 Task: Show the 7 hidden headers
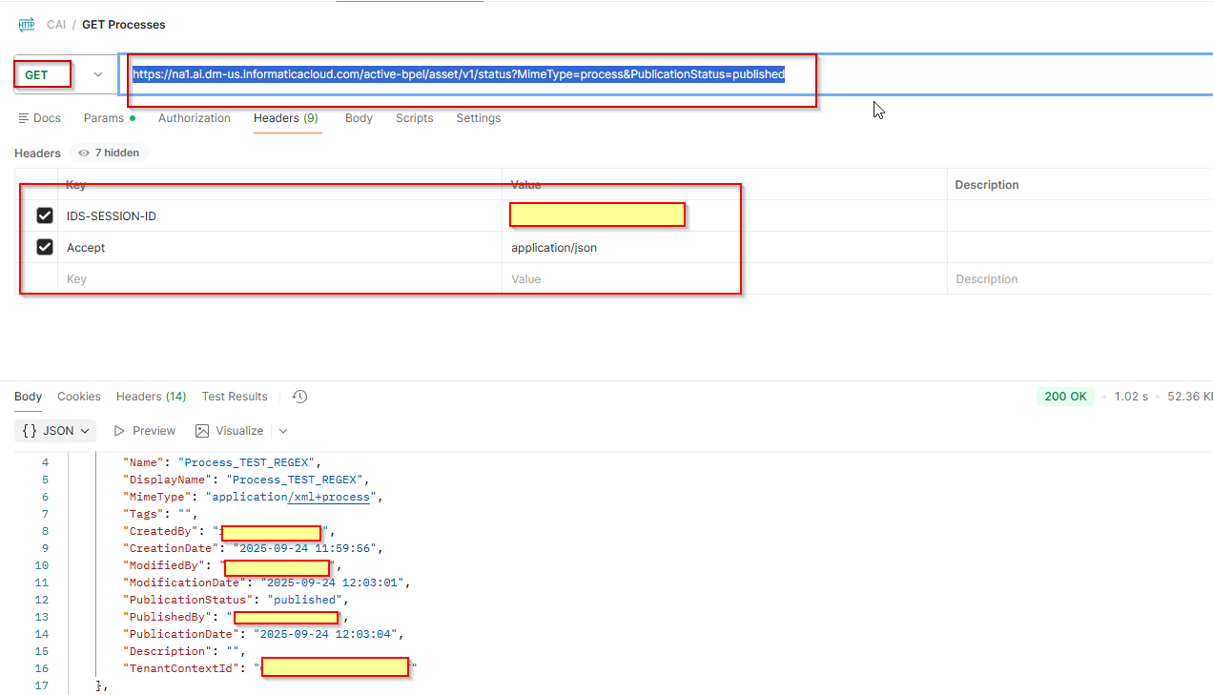(109, 153)
